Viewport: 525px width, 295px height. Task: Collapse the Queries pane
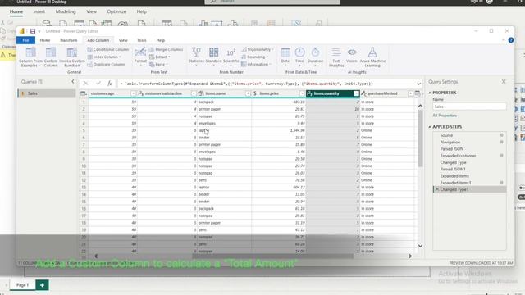click(73, 82)
